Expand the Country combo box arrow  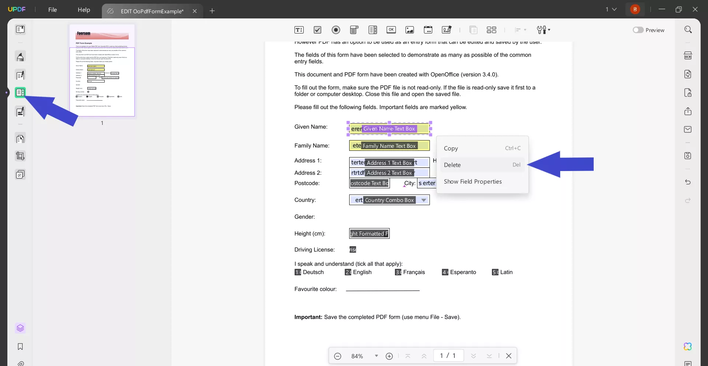(x=424, y=200)
